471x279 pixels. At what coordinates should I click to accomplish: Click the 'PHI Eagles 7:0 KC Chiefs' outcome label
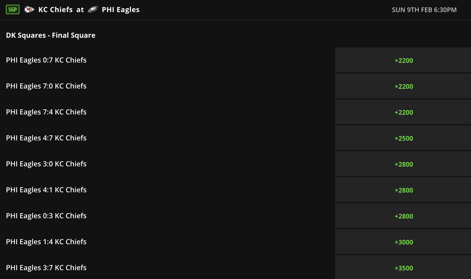pos(46,86)
